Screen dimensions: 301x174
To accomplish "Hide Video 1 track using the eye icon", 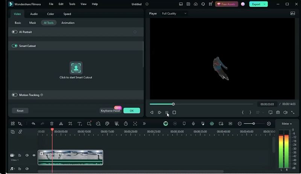I will click(x=34, y=155).
